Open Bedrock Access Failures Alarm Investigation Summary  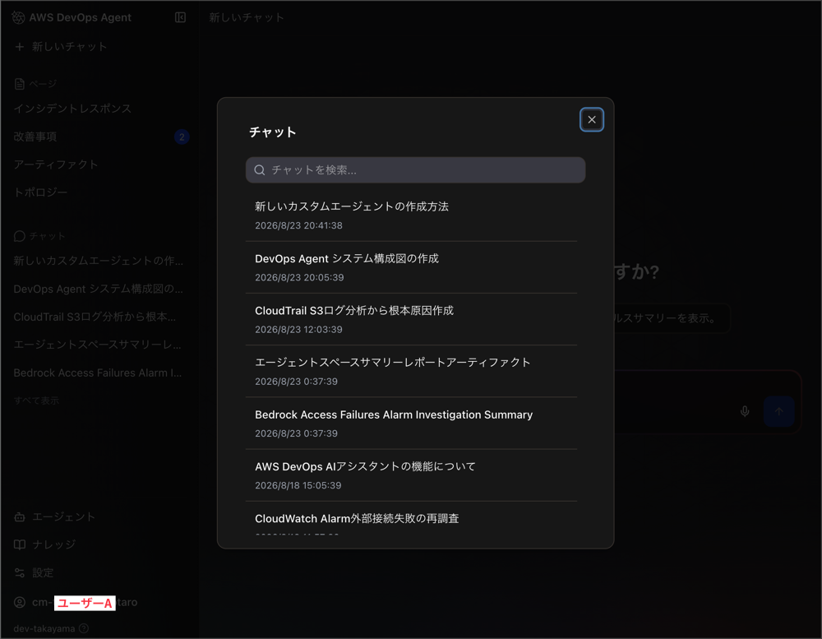(411, 424)
